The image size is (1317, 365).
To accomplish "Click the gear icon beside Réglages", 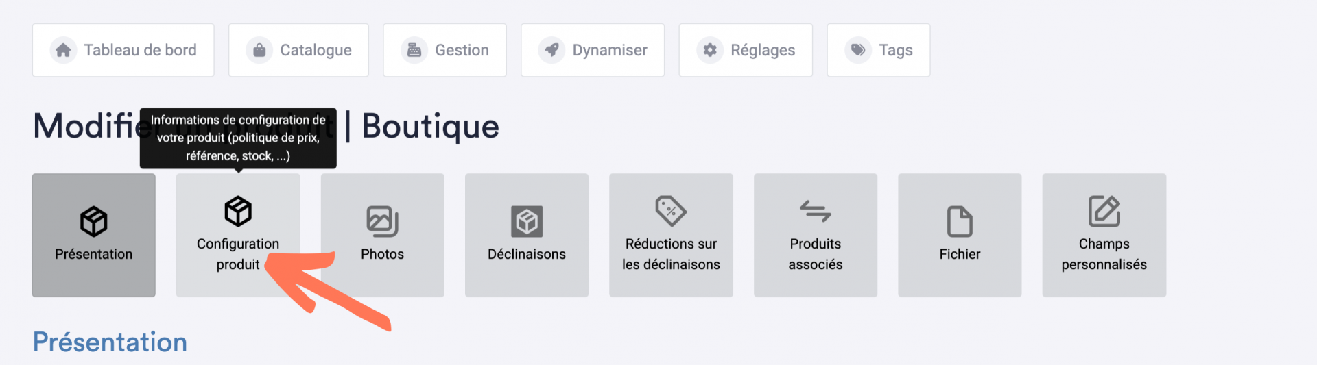I will tap(710, 50).
